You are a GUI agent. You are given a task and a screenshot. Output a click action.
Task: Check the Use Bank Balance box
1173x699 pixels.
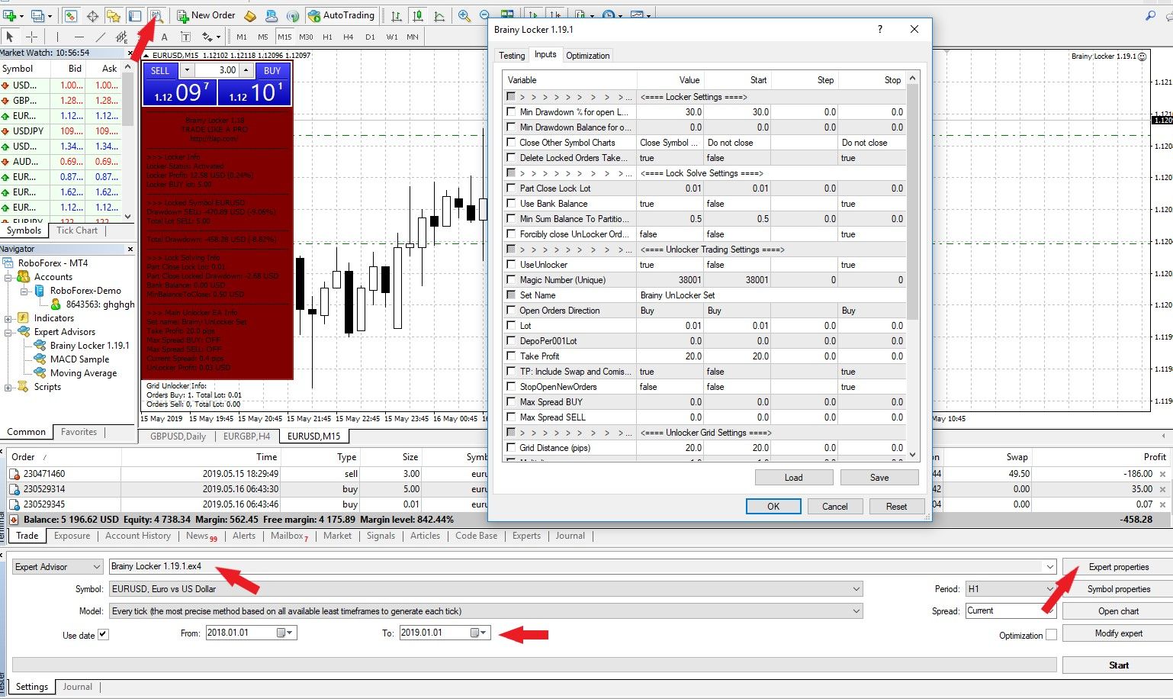pyautogui.click(x=511, y=204)
